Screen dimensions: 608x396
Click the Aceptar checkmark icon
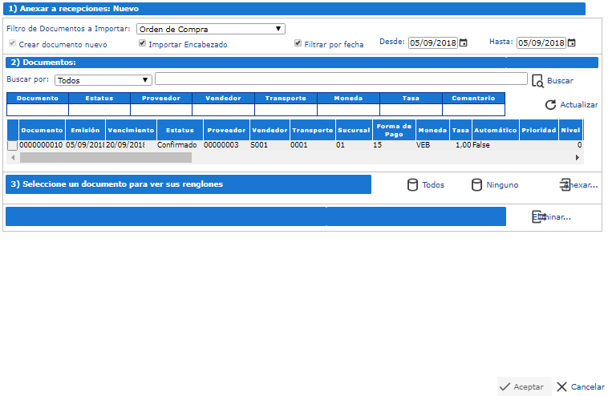505,386
